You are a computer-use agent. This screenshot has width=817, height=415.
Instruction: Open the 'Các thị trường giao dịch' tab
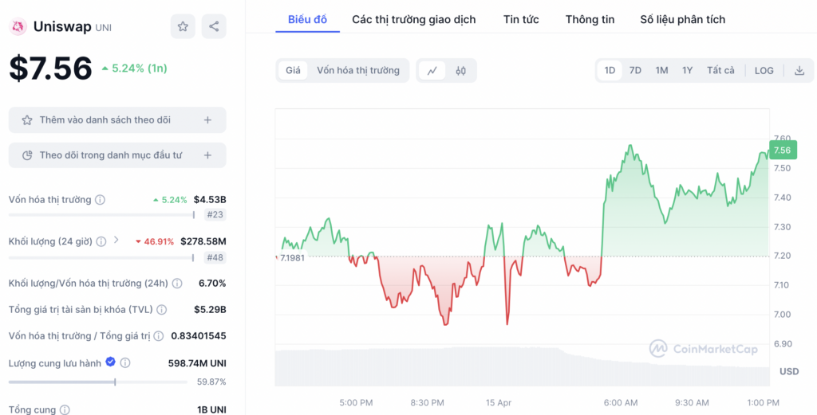tap(414, 20)
